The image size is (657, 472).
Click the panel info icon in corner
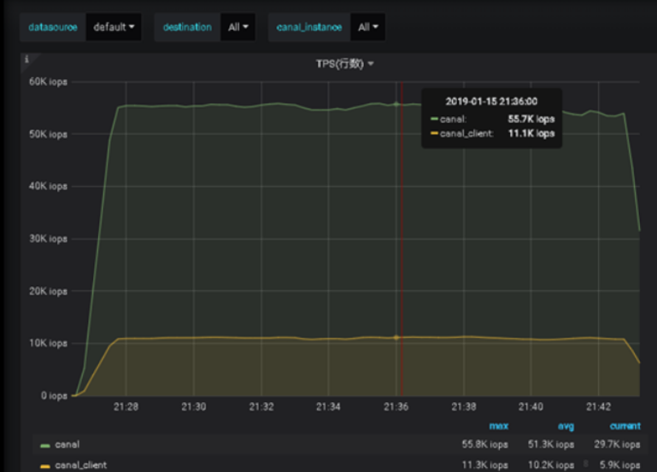point(27,60)
